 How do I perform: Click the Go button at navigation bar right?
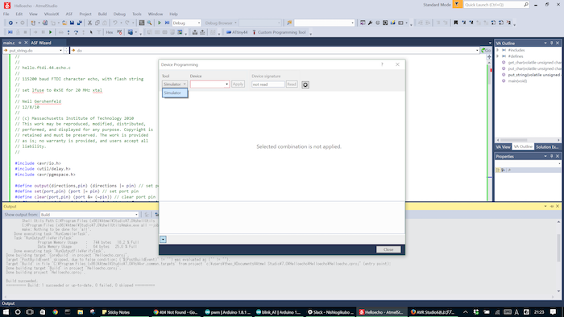[486, 51]
